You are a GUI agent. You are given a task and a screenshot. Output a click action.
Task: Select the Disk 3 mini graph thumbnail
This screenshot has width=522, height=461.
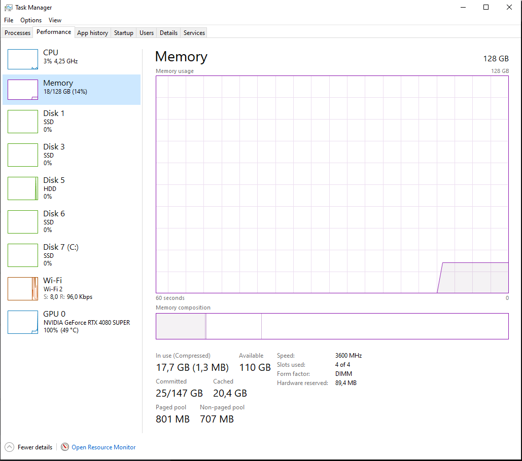coord(23,155)
